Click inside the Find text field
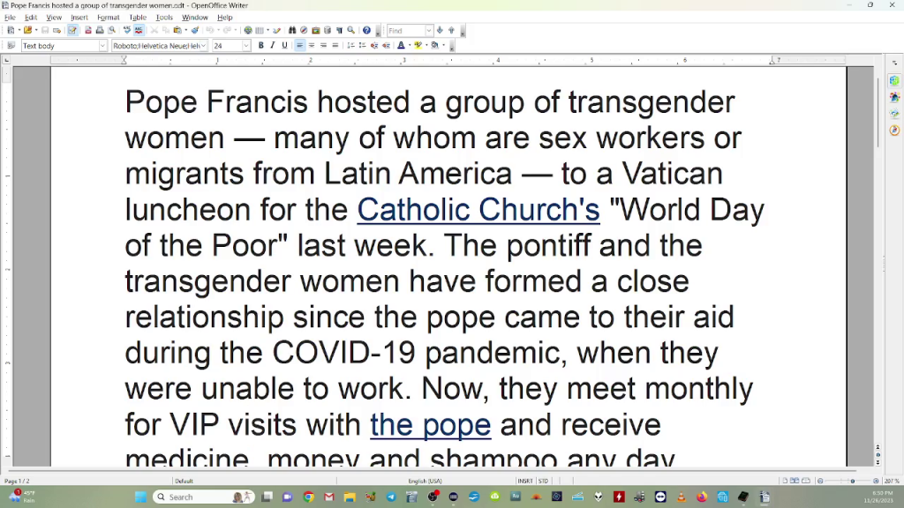Image resolution: width=904 pixels, height=508 pixels. click(x=406, y=31)
